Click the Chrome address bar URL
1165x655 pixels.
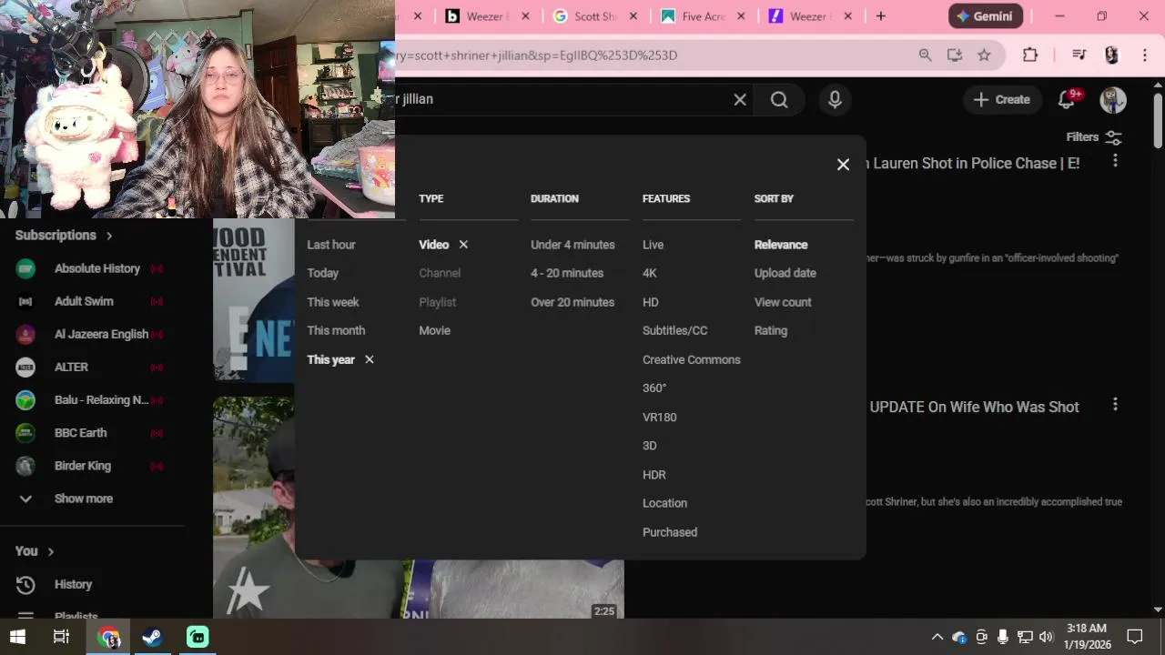(x=537, y=55)
